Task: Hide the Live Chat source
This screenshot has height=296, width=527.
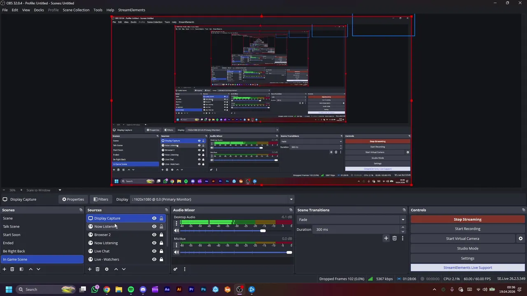Action: [x=154, y=251]
